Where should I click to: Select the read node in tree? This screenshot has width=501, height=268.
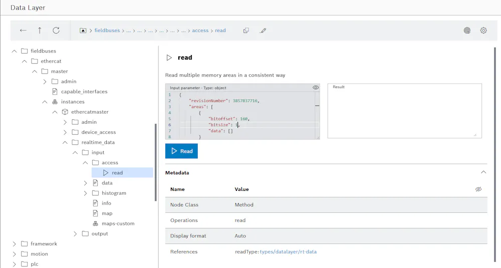click(122, 173)
